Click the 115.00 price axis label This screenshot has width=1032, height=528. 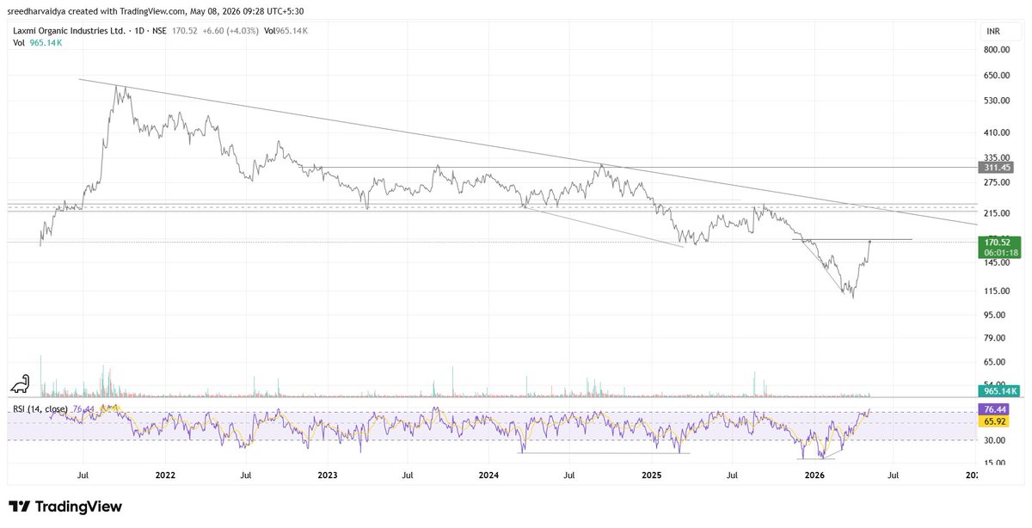pos(998,292)
